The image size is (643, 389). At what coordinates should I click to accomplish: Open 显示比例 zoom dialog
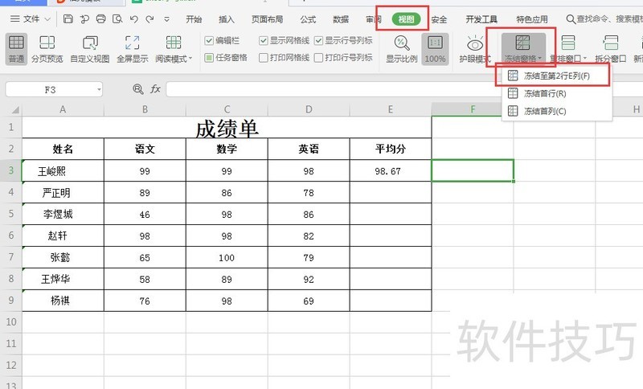coord(401,49)
